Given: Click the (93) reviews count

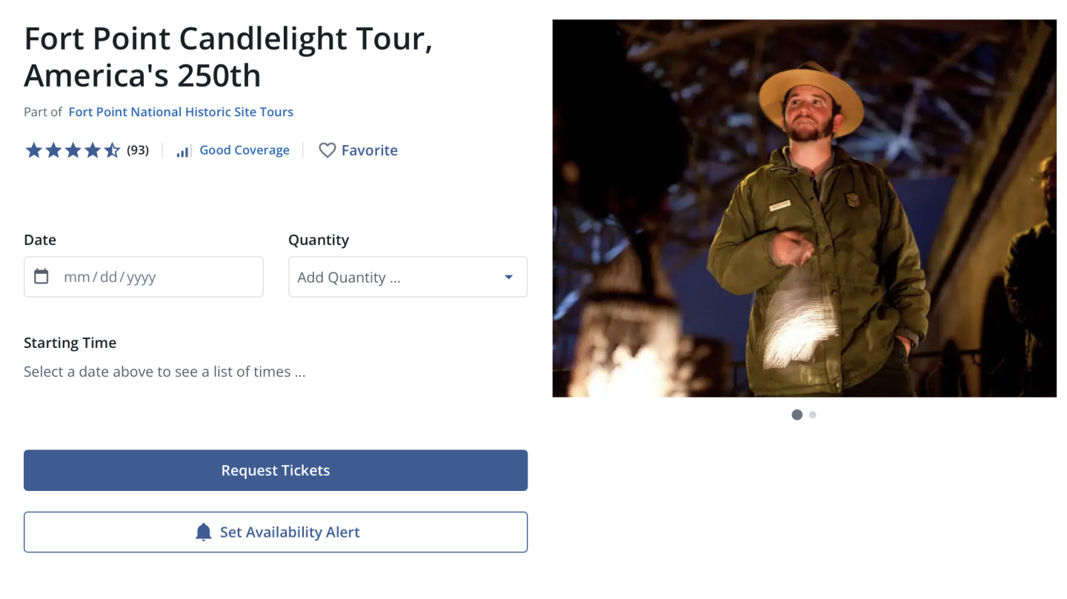Looking at the screenshot, I should coord(138,150).
